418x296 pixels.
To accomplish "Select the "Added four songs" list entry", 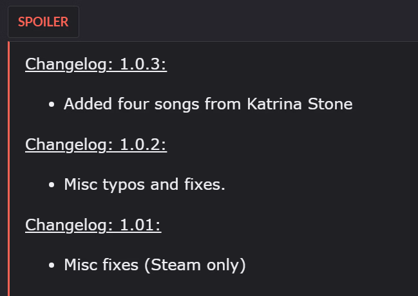I will 208,104.
